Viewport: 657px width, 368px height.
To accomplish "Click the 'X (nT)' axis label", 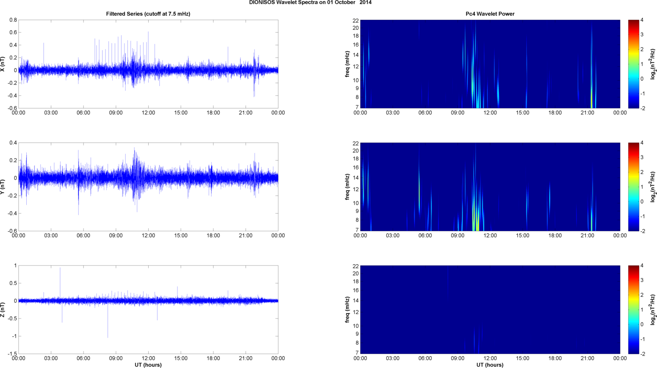I will [x=3, y=64].
